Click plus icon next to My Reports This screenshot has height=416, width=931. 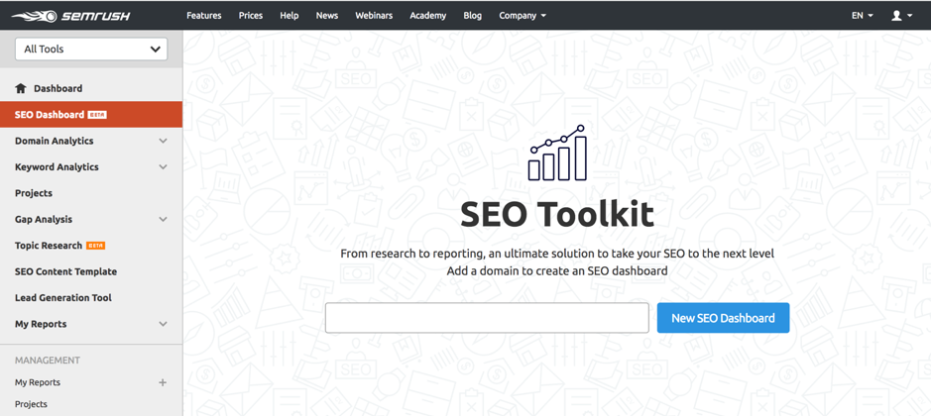(162, 382)
